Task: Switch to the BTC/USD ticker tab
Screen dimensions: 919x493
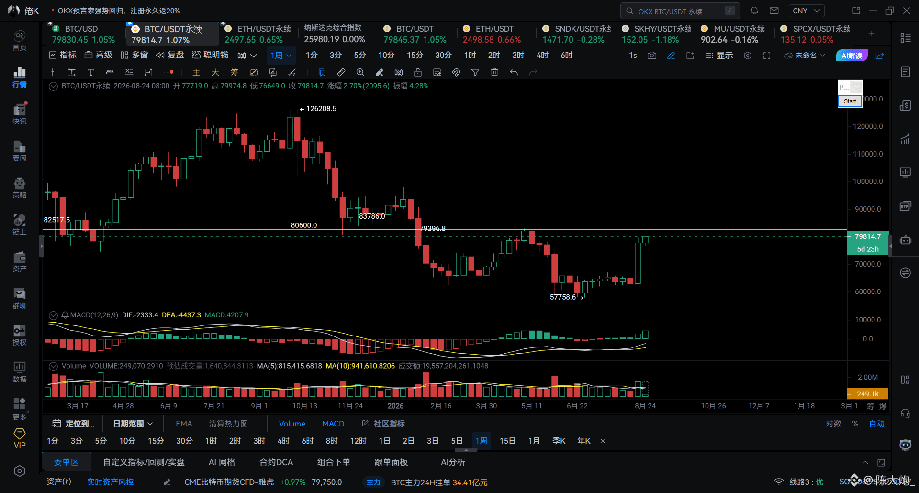Action: point(83,34)
